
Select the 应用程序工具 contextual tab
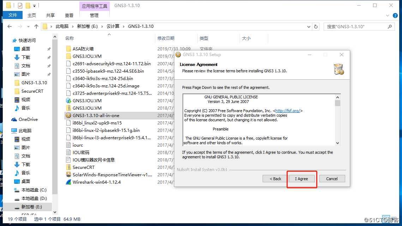[x=94, y=6]
